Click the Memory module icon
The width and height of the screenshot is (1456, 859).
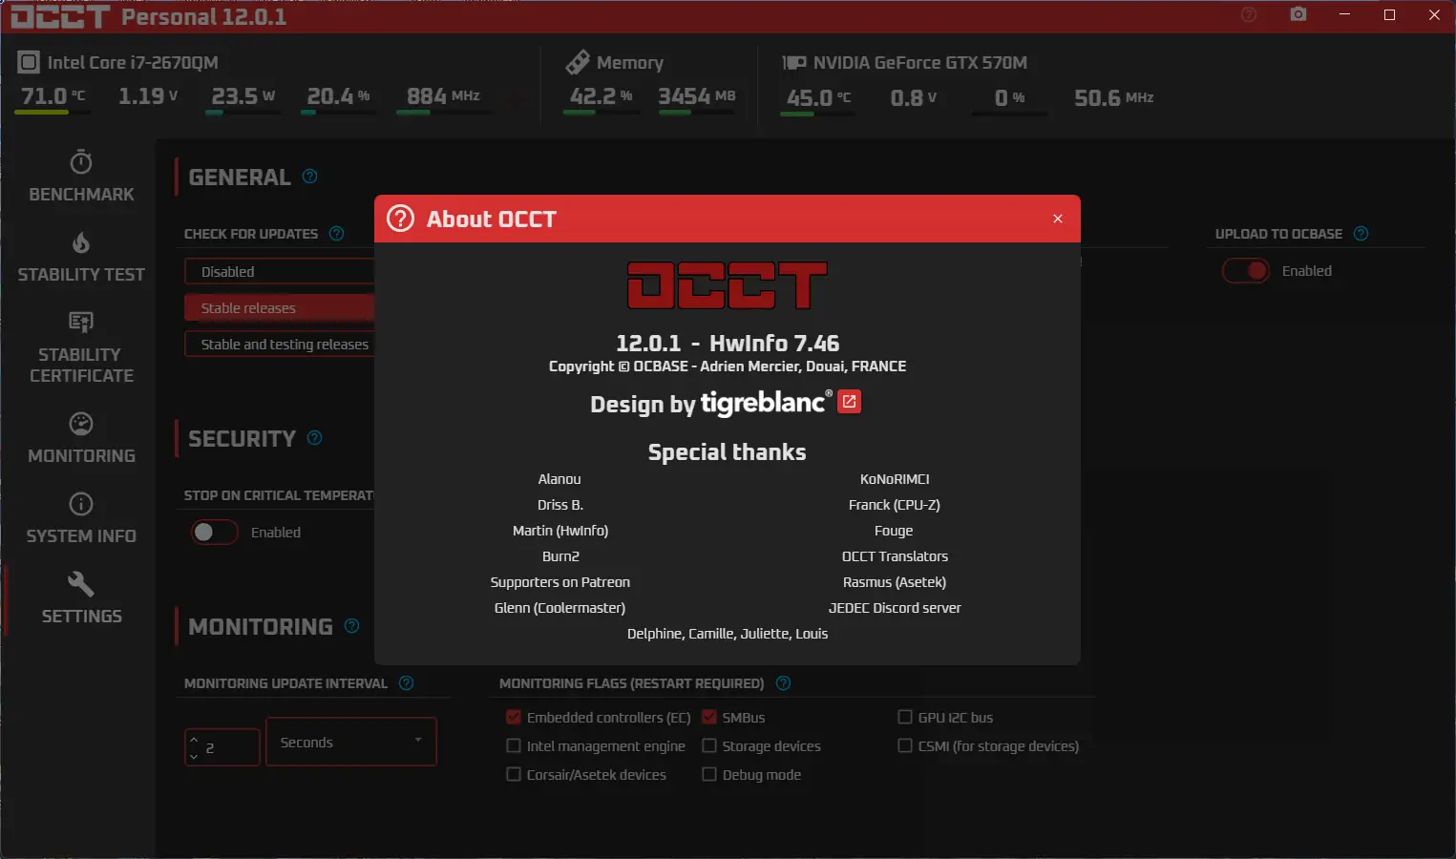coord(578,62)
